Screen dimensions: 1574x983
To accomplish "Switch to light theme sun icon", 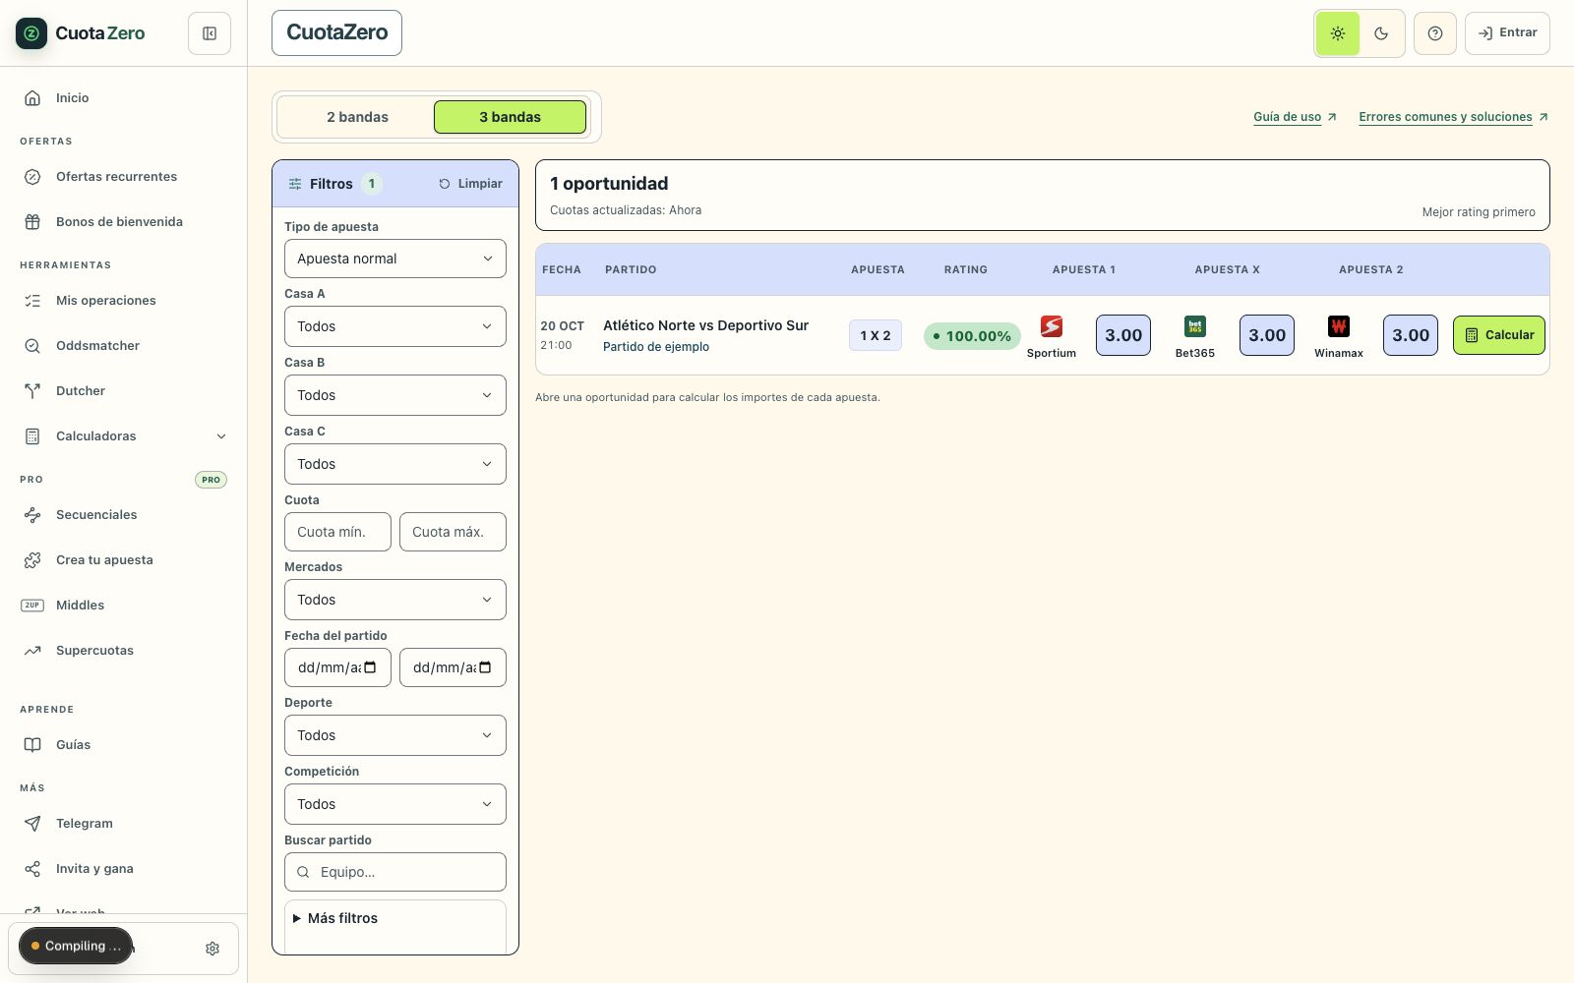I will pyautogui.click(x=1338, y=33).
